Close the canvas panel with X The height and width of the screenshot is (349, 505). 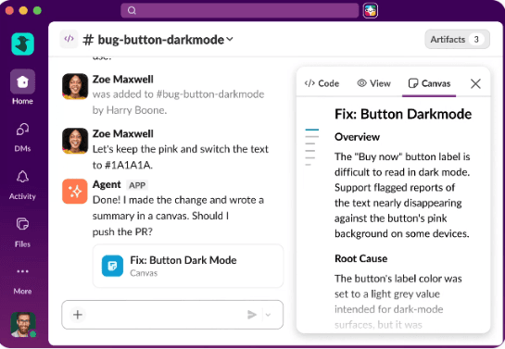click(475, 83)
